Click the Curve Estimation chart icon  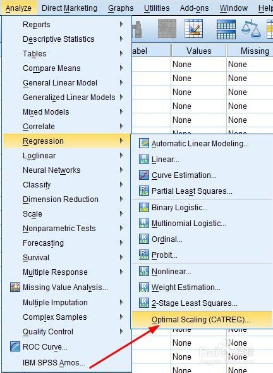144,175
